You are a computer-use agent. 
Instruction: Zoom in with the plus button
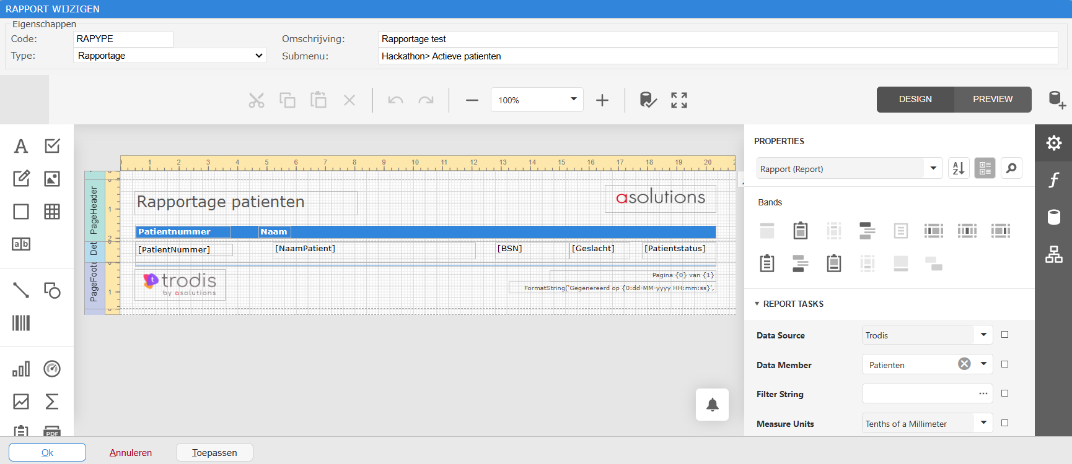pyautogui.click(x=602, y=100)
